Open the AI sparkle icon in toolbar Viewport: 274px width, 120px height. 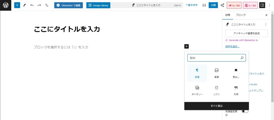click(222, 5)
